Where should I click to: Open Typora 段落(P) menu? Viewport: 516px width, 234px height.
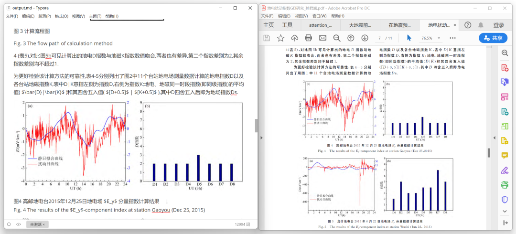click(x=45, y=16)
